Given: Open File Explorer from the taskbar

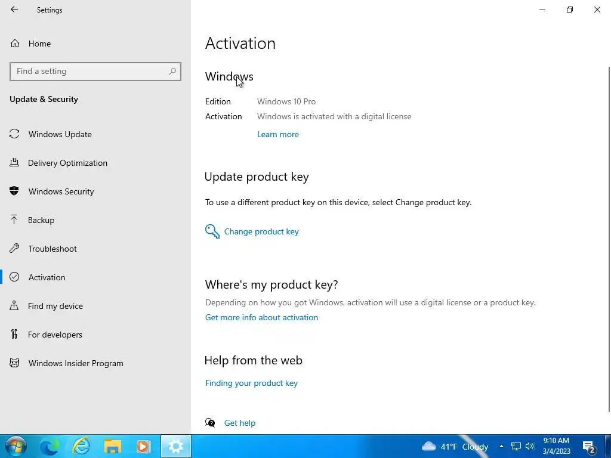Looking at the screenshot, I should 113,447.
